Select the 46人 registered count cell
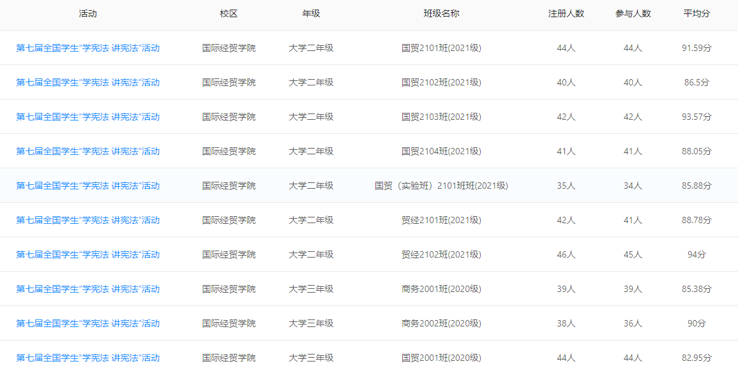This screenshot has width=738, height=373. (x=566, y=254)
